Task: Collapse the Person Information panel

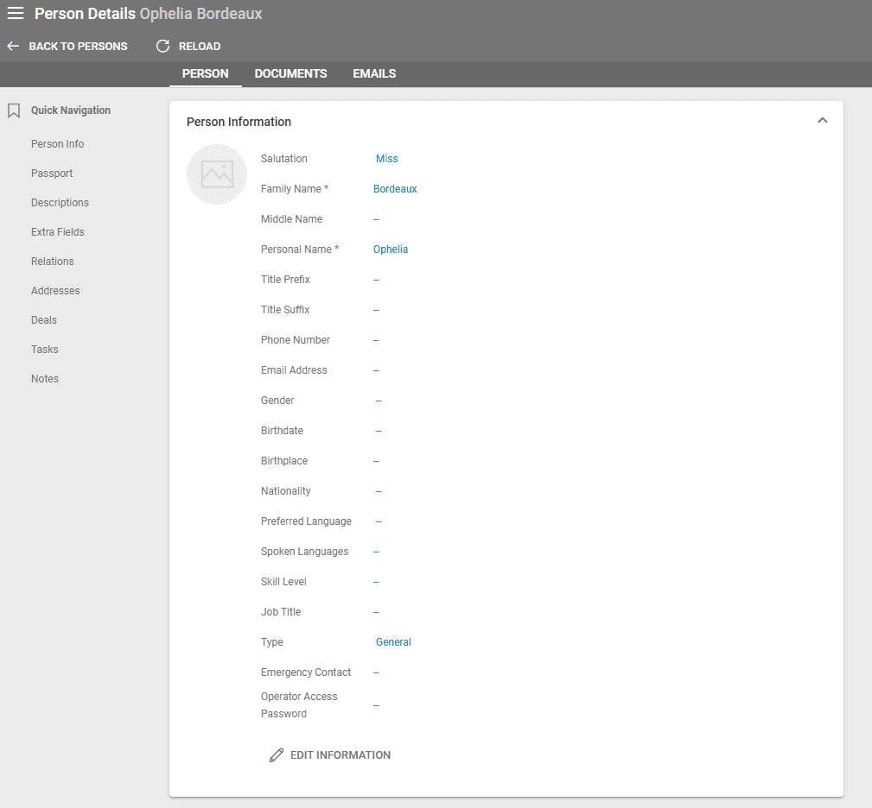Action: coord(822,121)
